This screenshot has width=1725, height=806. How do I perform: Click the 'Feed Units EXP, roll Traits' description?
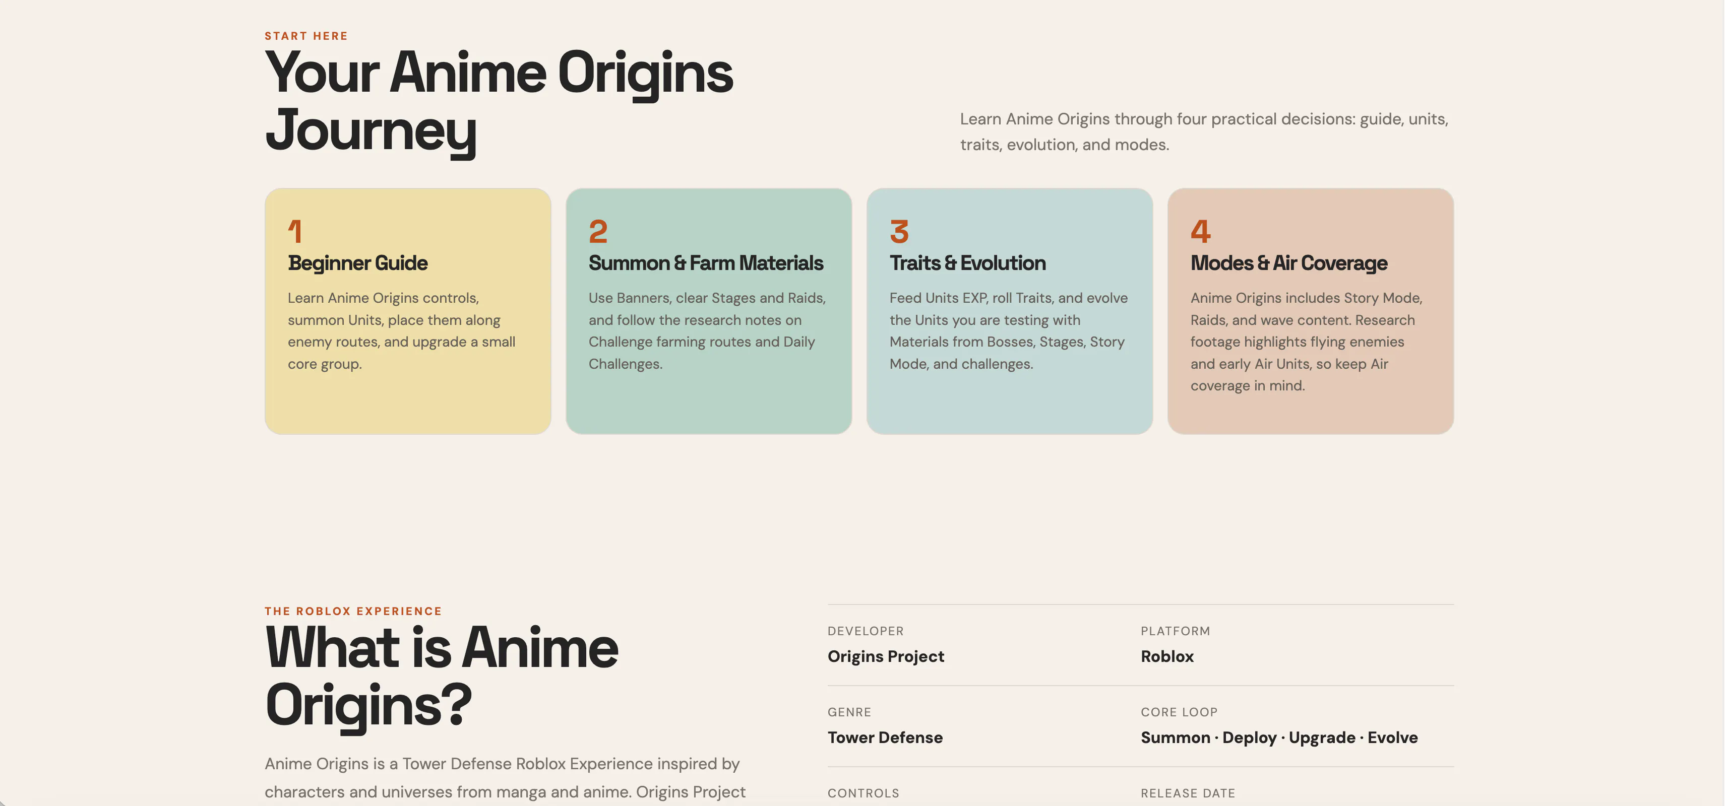(x=1009, y=331)
